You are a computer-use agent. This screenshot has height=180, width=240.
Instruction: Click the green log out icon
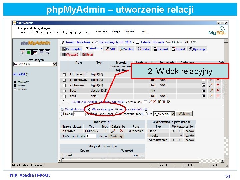click(x=29, y=52)
